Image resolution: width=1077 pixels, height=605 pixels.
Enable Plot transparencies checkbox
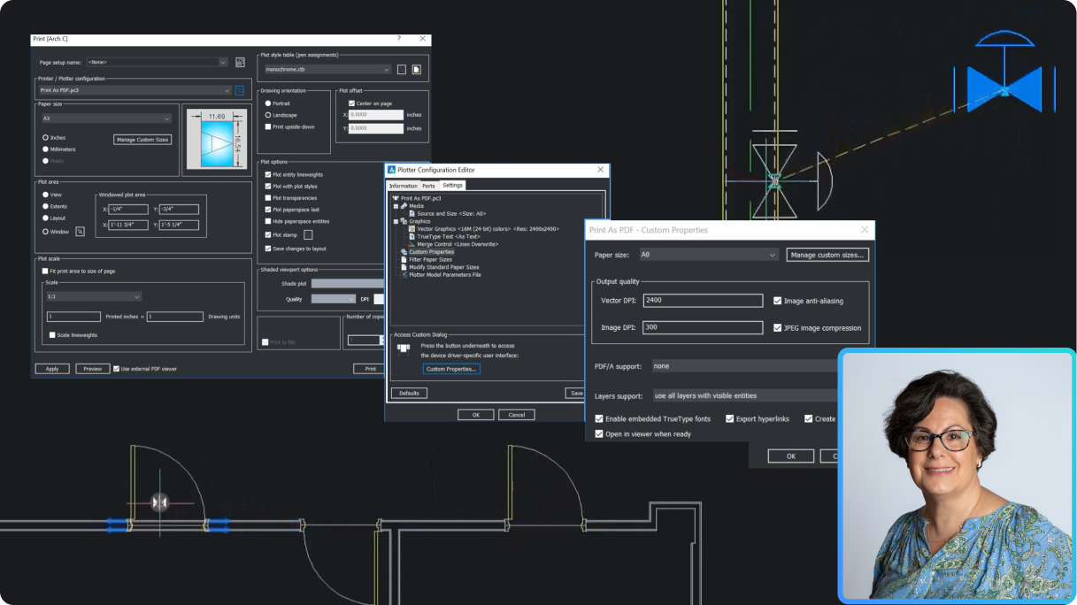click(268, 198)
